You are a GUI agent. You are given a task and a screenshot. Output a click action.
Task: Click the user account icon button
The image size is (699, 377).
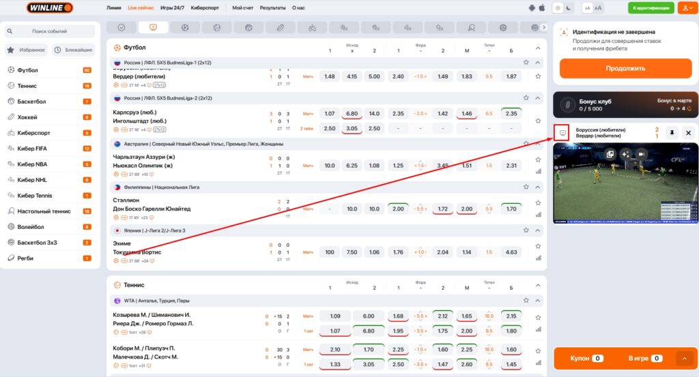685,7
